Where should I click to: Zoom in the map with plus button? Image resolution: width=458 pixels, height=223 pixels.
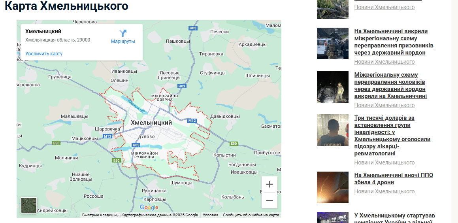pyautogui.click(x=270, y=184)
